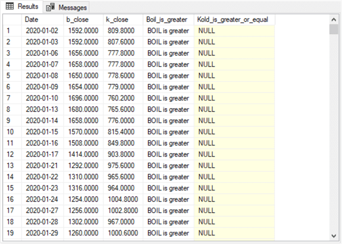Click the Results grid icon
The width and height of the screenshot is (342, 244).
9,6
